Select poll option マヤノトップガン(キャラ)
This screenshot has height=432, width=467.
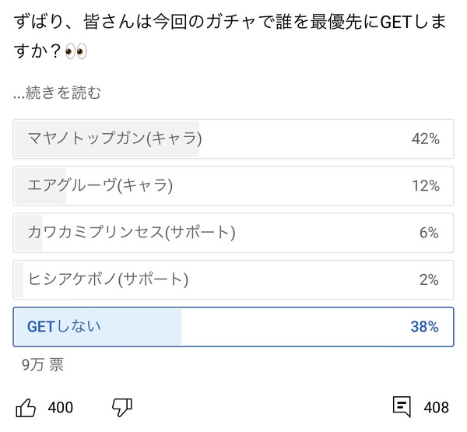pos(233,139)
